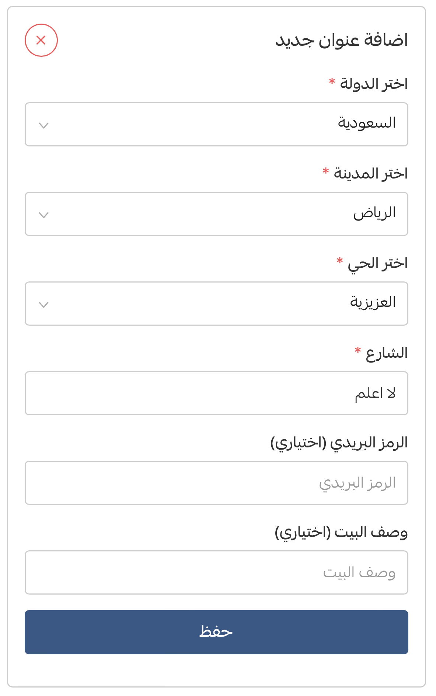Focus the house description (وصف البيت) input
Screen dimensions: 436x696
point(216,572)
